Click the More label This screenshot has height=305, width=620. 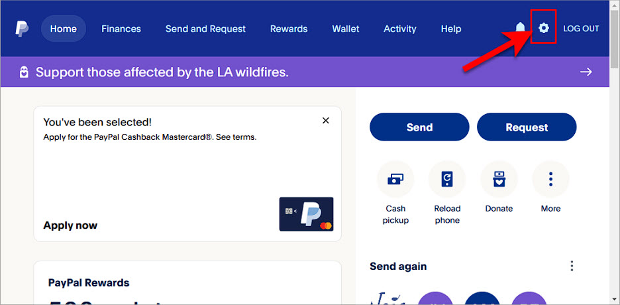coord(551,208)
